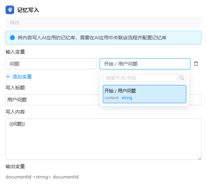Click the 输出变量 section label
The height and width of the screenshot is (184, 207).
[x=15, y=166]
